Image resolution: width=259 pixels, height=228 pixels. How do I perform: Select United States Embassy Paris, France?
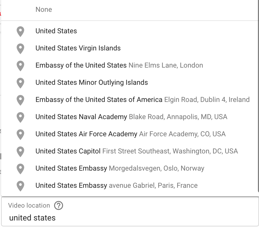(x=129, y=185)
